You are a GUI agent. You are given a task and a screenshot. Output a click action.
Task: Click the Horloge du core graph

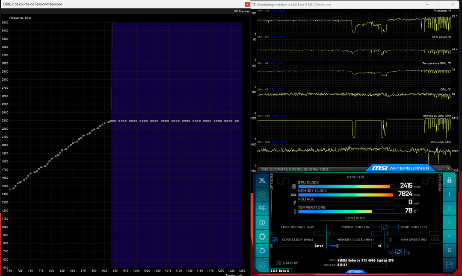coord(354,129)
